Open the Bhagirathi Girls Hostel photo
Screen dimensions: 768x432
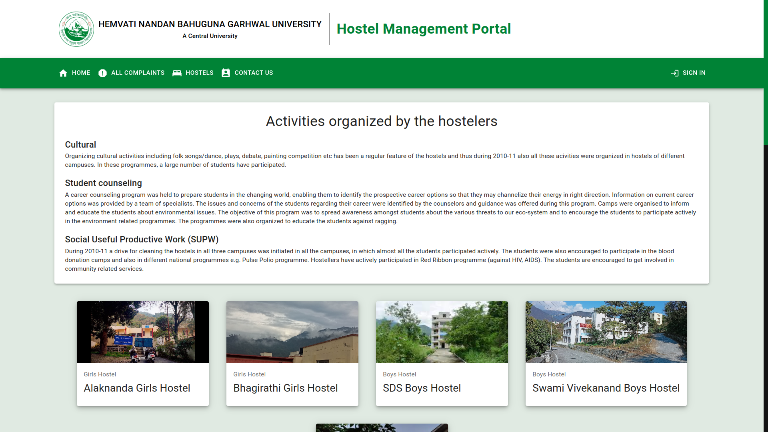pos(292,332)
